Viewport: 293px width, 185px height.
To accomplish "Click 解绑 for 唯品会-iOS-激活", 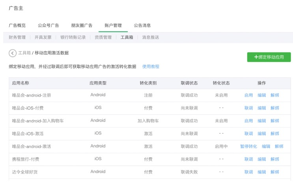I will 275,134.
